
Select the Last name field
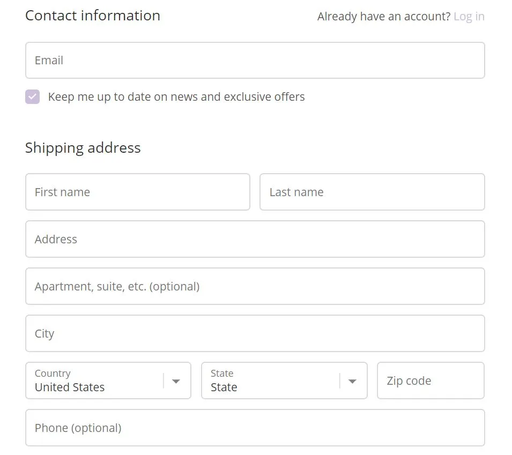[x=372, y=192]
